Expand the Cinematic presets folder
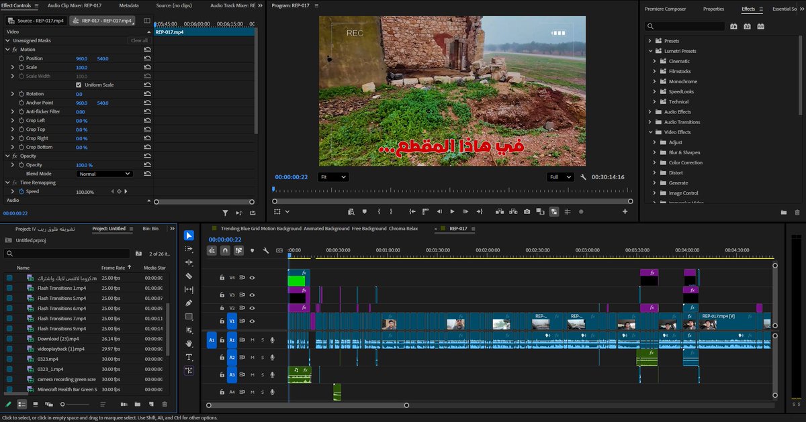Image resolution: width=806 pixels, height=422 pixels. pyautogui.click(x=655, y=61)
